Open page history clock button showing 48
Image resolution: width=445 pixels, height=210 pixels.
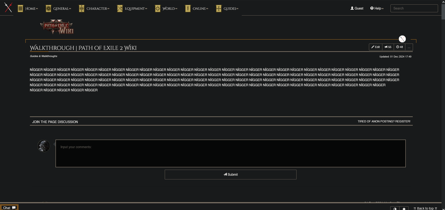[x=399, y=47]
